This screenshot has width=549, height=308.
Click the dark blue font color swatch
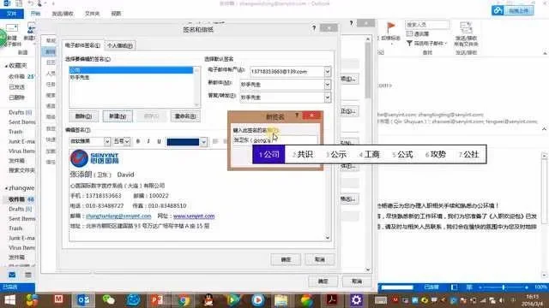(183, 142)
